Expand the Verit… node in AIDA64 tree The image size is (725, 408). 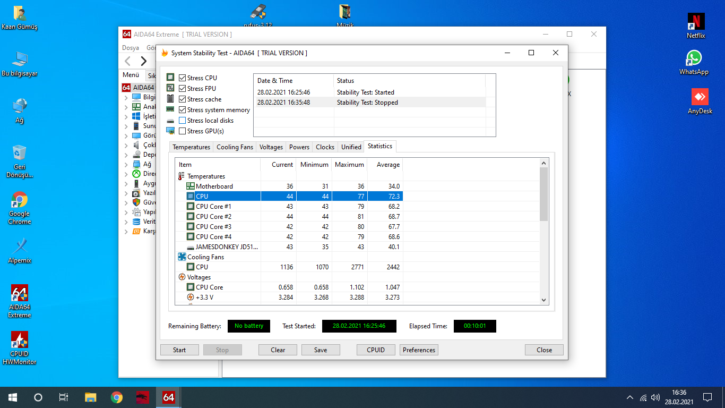126,222
